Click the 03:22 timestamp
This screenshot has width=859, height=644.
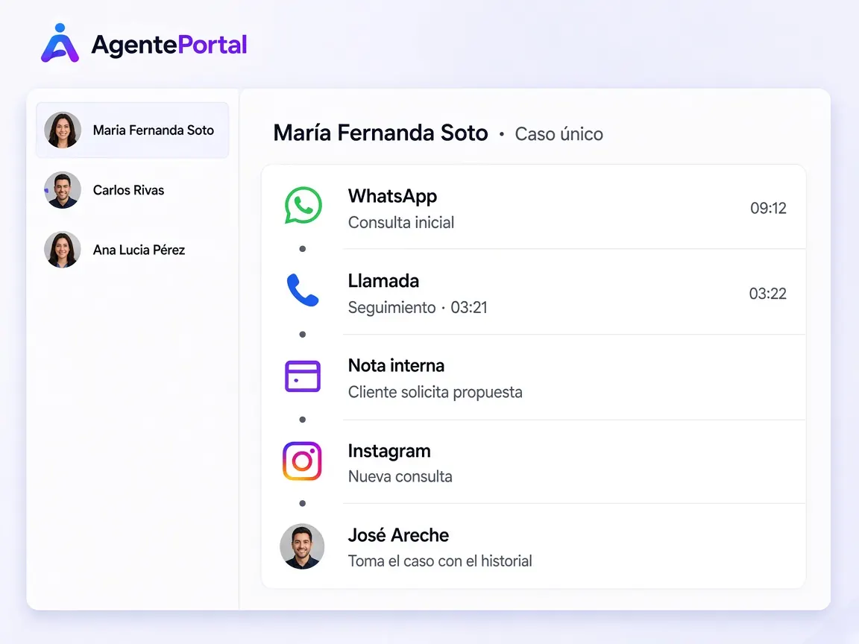click(x=767, y=294)
